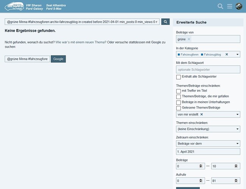Expand the 'In der Kategorie' dropdown
This screenshot has width=246, height=189.
[237, 54]
